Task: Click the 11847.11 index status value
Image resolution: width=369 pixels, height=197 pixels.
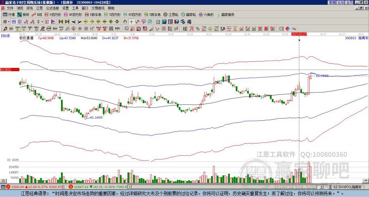Action: click(x=81, y=187)
